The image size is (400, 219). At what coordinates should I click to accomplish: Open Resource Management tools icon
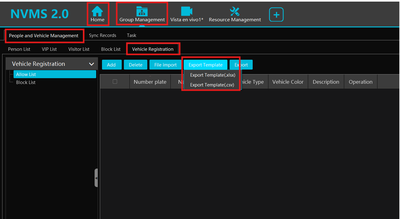(x=234, y=12)
